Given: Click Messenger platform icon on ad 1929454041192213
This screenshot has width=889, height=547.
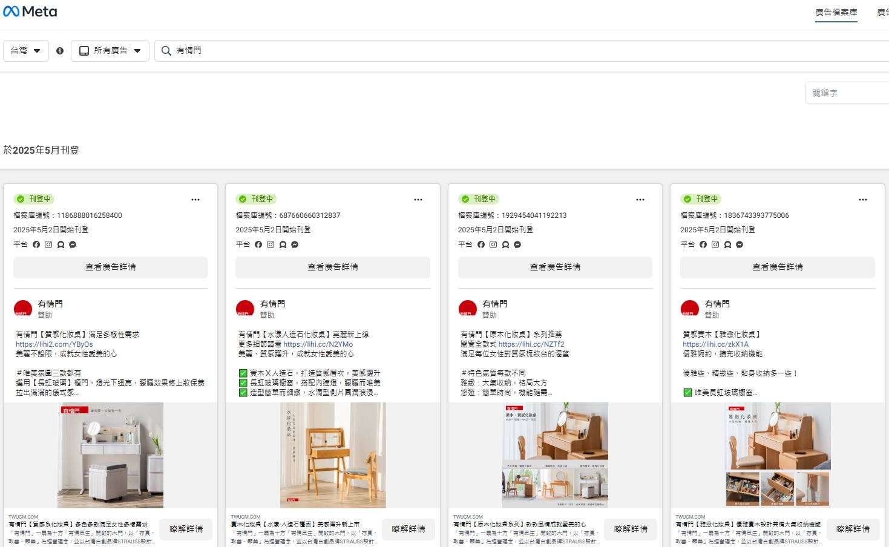Looking at the screenshot, I should point(517,244).
